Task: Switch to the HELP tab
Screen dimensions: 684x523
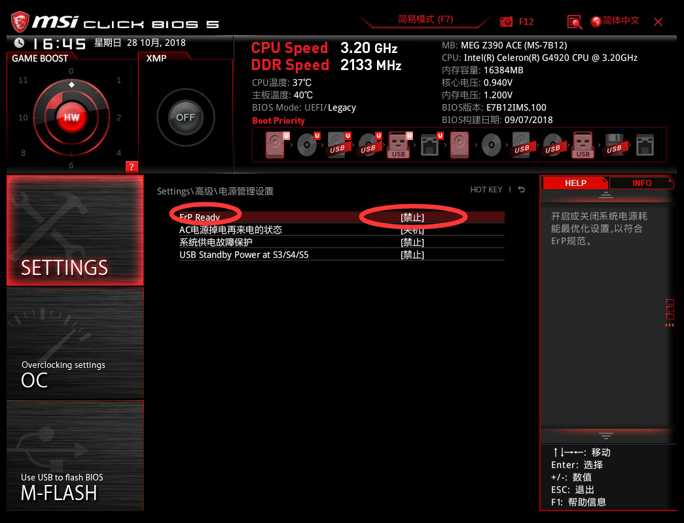Action: point(575,183)
